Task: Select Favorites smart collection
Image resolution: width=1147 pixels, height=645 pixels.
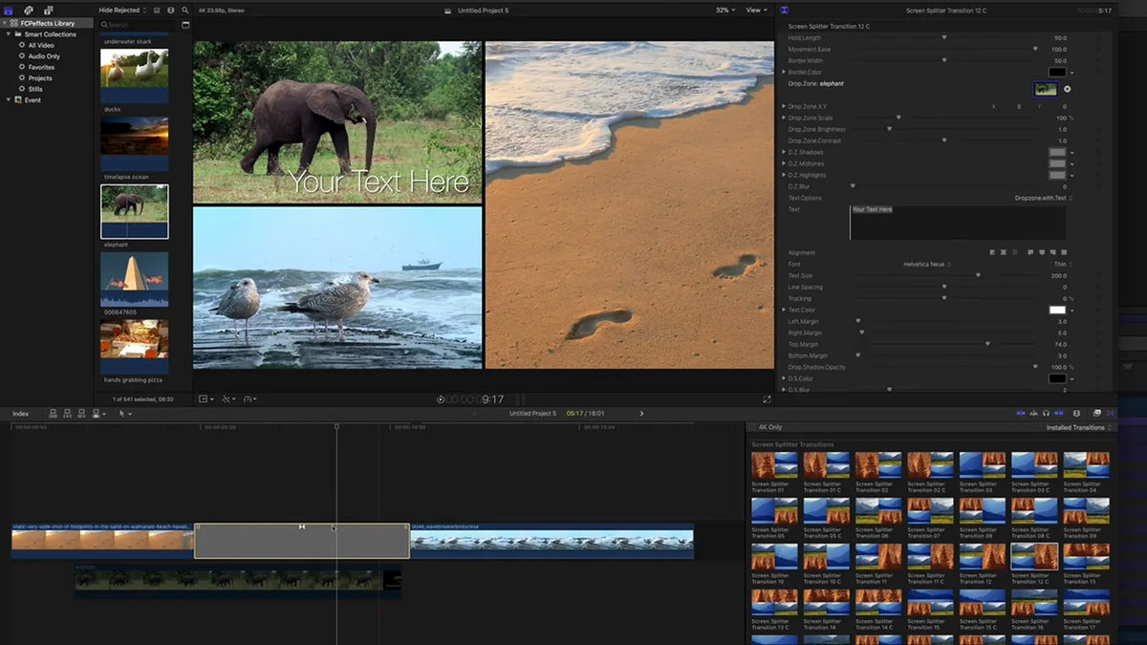Action: (x=41, y=67)
